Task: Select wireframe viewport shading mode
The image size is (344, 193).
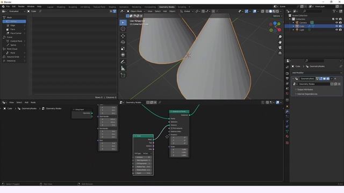Action: [x=267, y=11]
